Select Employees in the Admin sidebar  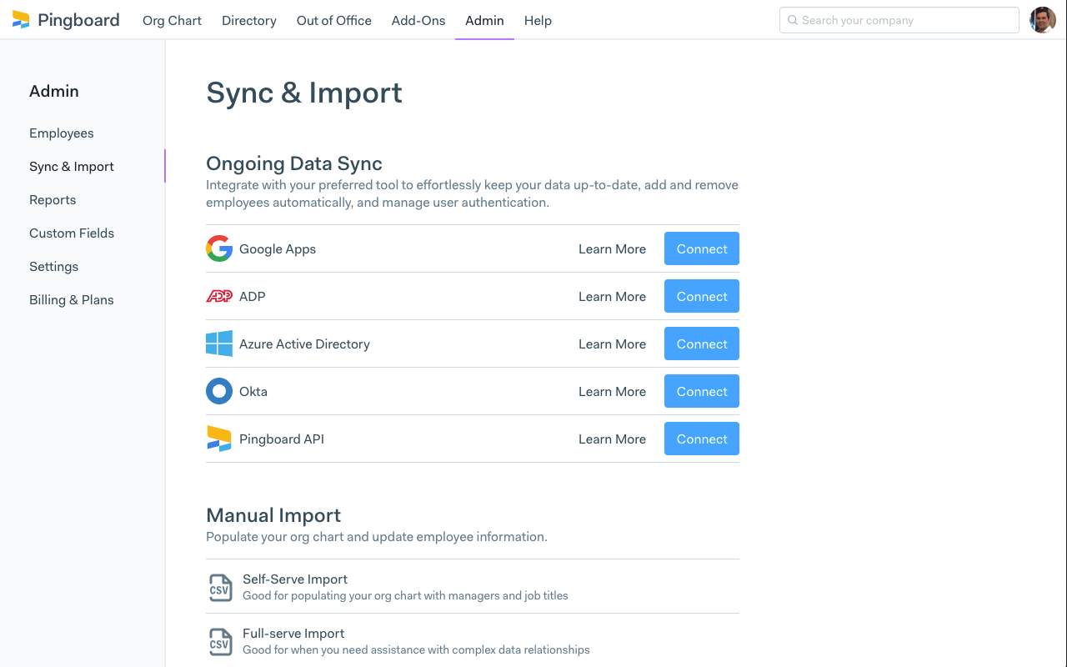[61, 133]
